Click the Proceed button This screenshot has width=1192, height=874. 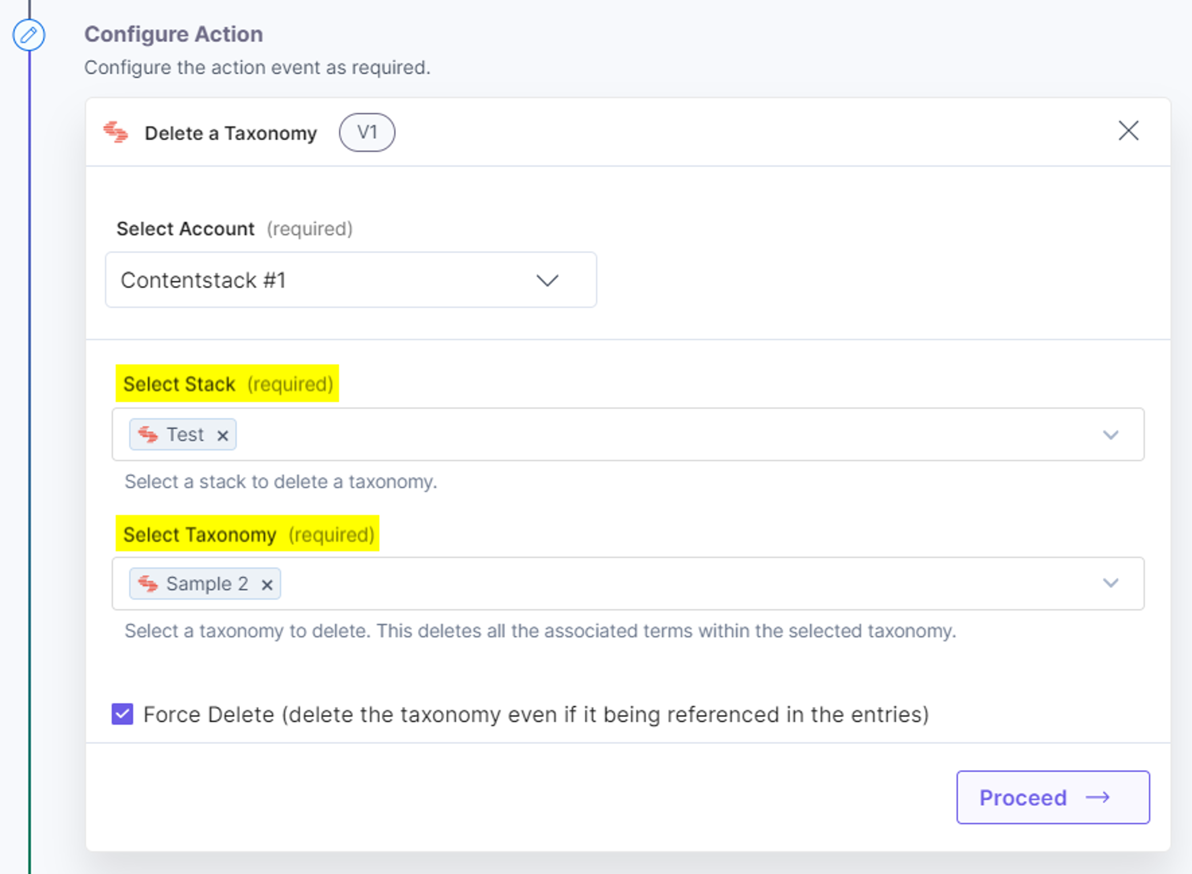[x=1053, y=797]
